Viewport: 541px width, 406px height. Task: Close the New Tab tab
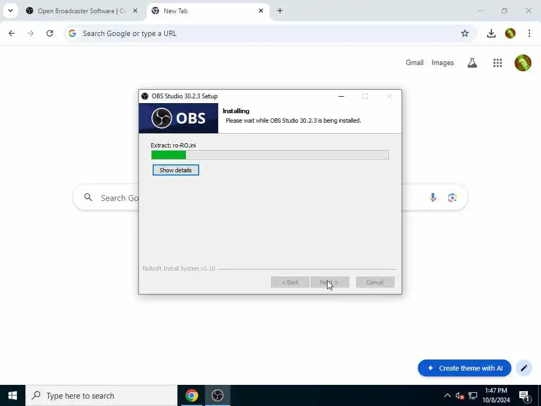[x=261, y=11]
